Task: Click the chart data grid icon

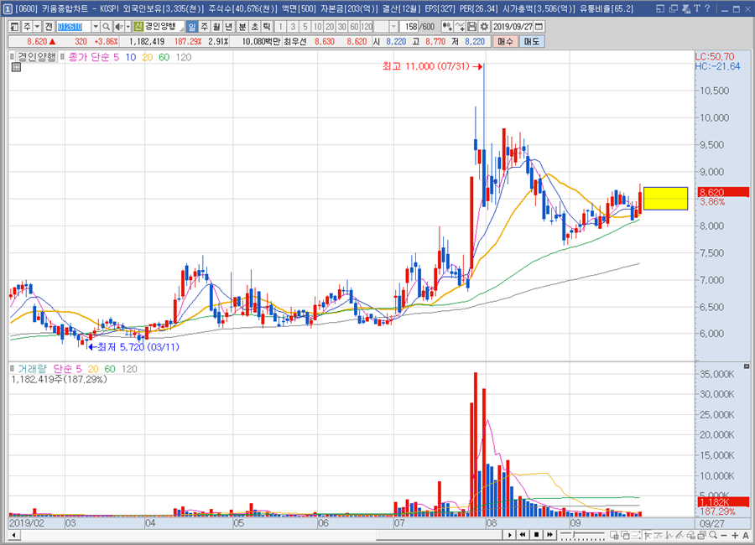Action: click(16, 67)
